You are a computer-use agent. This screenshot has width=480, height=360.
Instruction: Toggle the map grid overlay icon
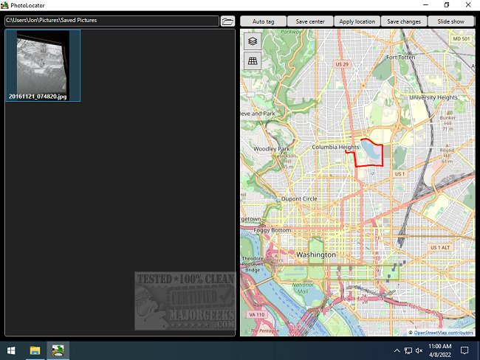point(253,61)
